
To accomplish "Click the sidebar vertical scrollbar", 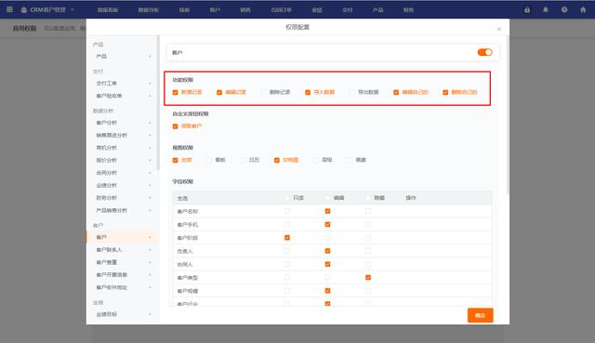I will coord(158,102).
